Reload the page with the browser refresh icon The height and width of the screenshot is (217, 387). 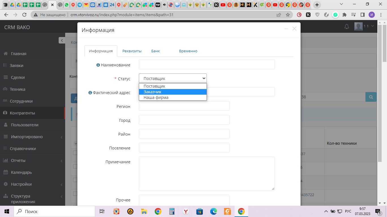(x=24, y=15)
